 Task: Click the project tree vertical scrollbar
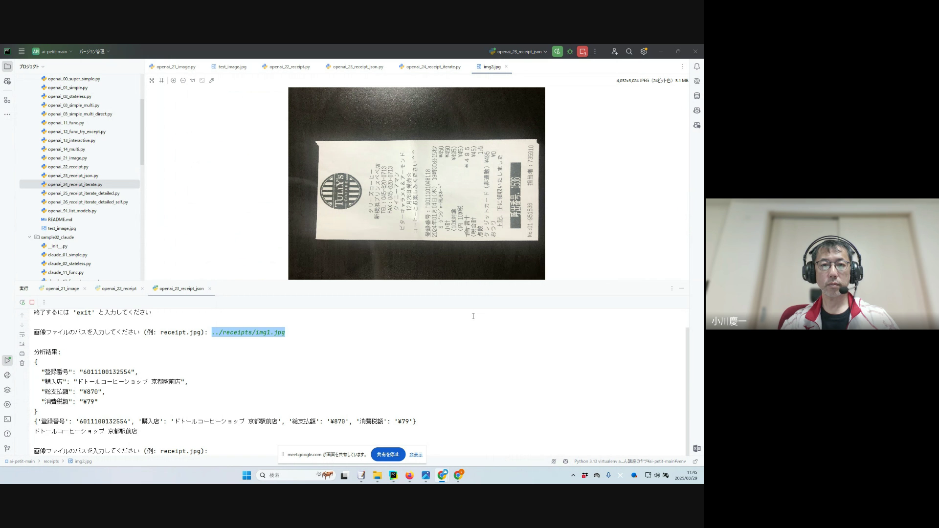click(142, 132)
